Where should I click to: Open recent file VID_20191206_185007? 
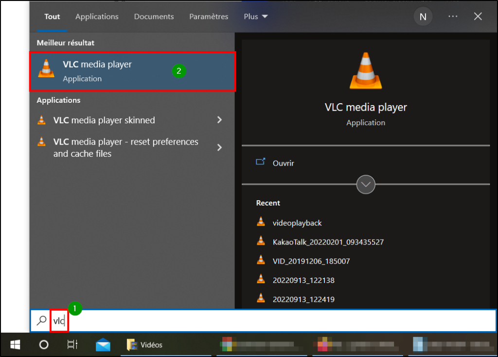tap(311, 261)
